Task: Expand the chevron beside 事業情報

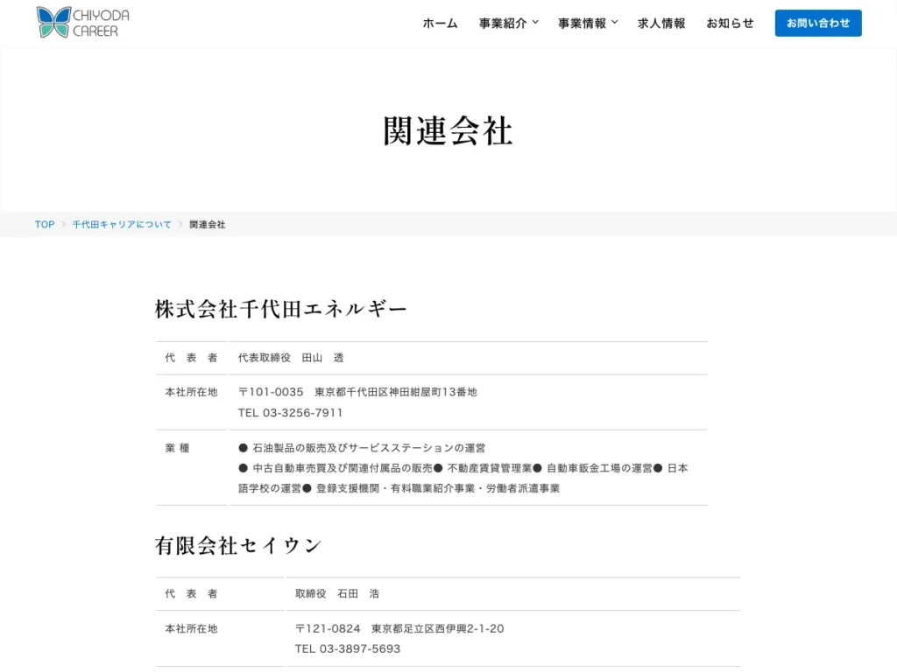Action: pos(615,22)
